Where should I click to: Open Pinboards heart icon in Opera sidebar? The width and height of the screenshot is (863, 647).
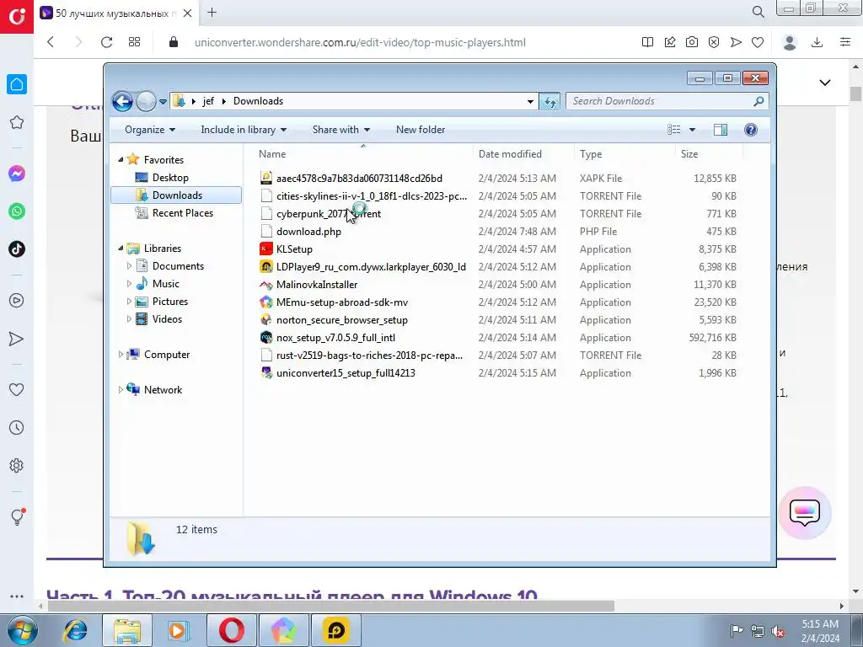coord(17,389)
